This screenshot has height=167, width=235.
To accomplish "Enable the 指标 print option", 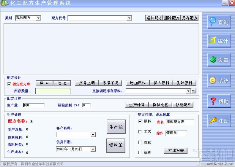I will coord(140,142).
